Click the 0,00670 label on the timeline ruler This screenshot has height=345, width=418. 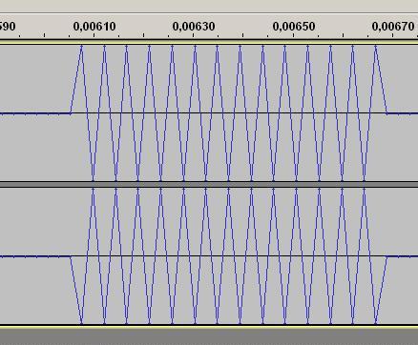point(393,27)
